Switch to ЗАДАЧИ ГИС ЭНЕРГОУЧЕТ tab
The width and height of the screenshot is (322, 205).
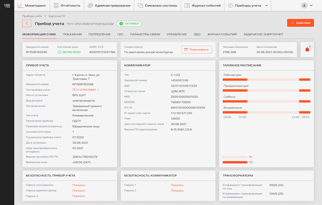tap(263, 34)
